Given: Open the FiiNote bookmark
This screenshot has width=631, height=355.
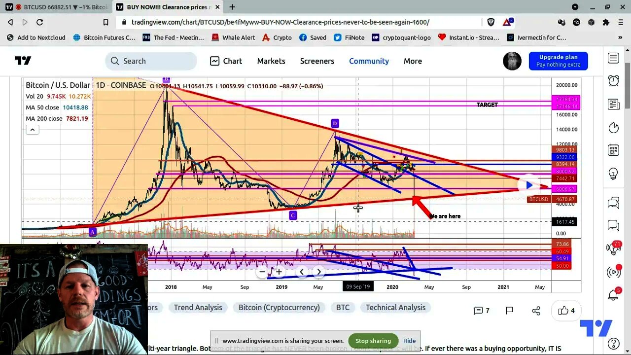Looking at the screenshot, I should point(349,37).
